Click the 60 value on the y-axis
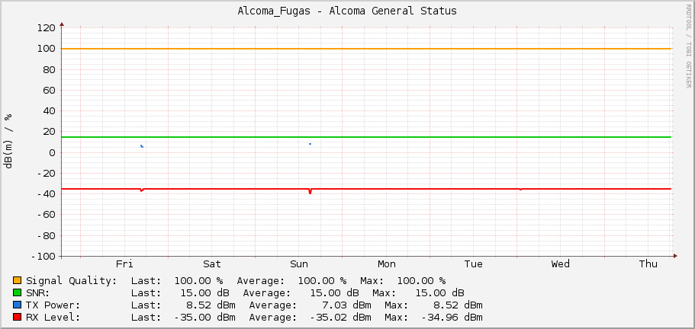 click(50, 90)
